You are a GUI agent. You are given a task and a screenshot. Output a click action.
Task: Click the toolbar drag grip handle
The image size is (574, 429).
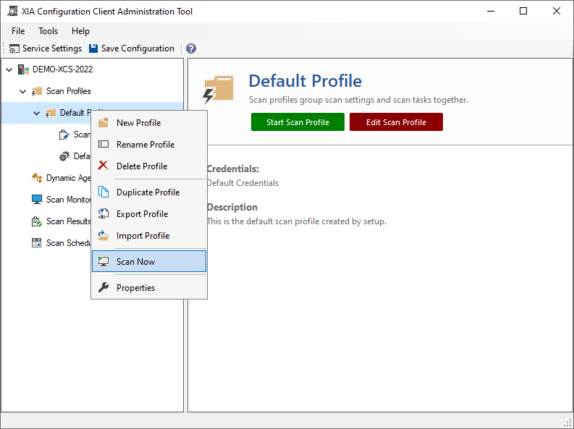click(x=4, y=48)
